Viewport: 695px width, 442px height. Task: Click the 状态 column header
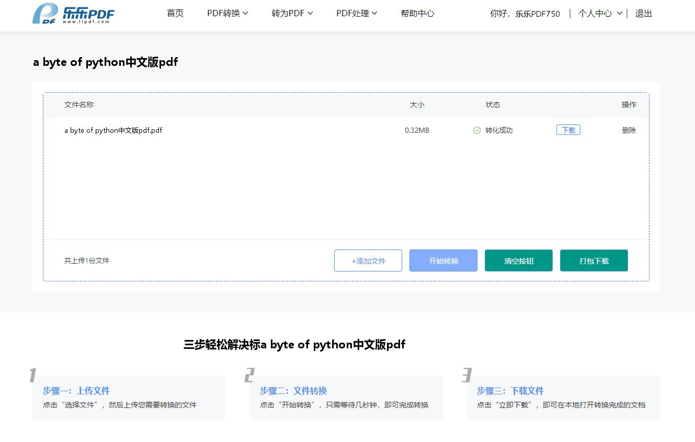pos(493,105)
